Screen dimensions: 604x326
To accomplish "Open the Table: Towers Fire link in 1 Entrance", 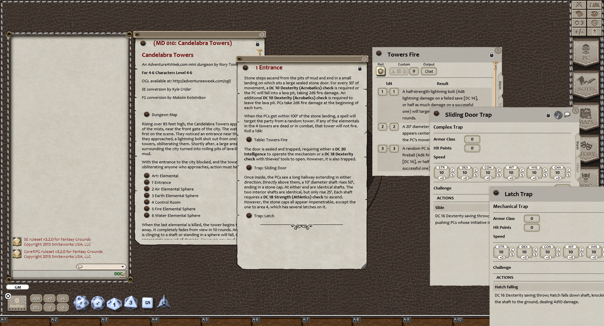I will coord(271,140).
